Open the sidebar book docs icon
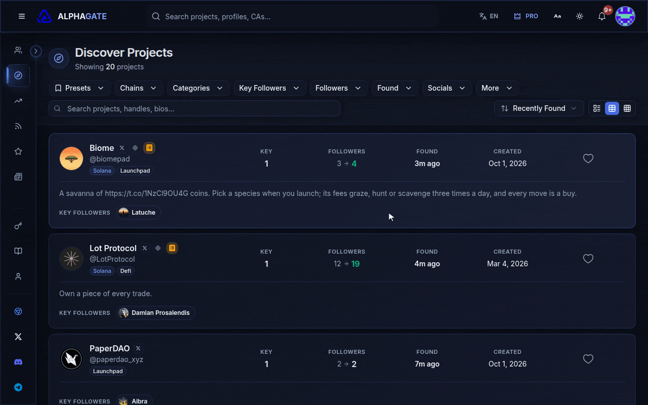 [18, 251]
